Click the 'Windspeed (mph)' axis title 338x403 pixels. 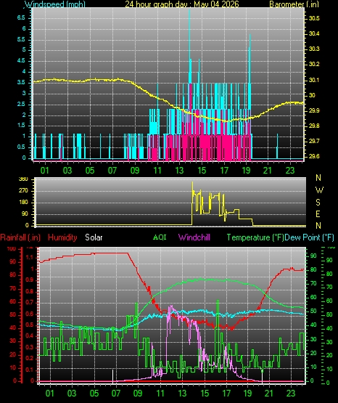tap(55, 4)
